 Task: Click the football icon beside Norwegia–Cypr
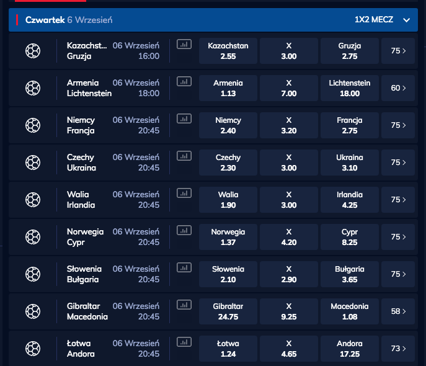tap(33, 237)
